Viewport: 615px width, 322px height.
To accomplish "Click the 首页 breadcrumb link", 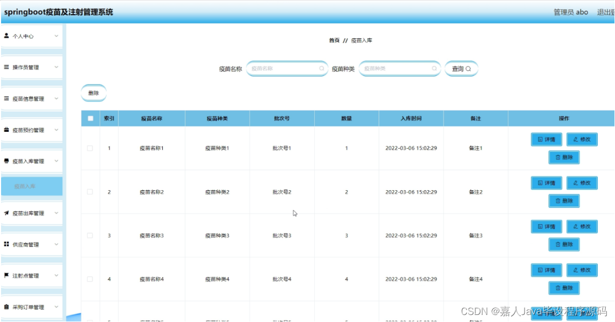I will coord(334,41).
